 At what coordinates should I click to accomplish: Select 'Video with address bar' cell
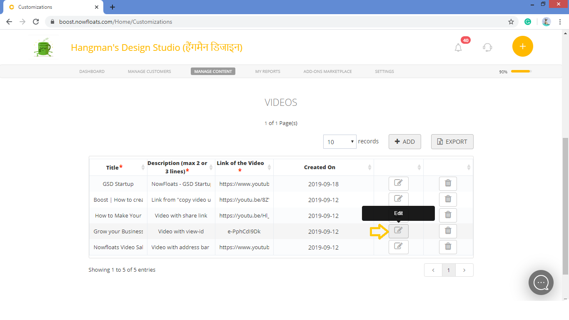point(181,247)
